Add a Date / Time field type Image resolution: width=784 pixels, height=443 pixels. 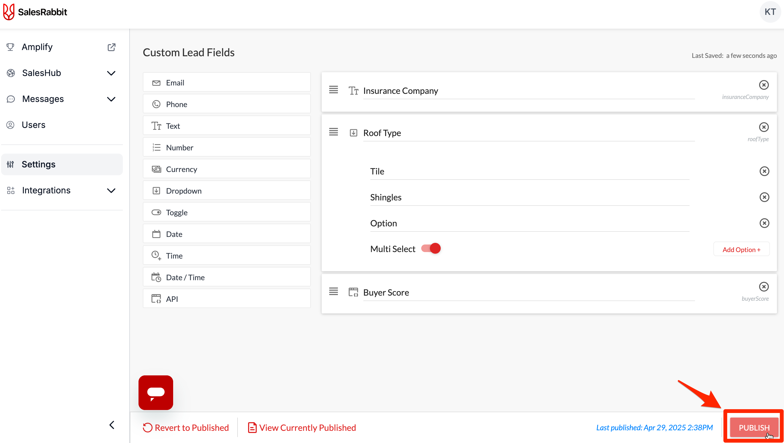pos(227,277)
